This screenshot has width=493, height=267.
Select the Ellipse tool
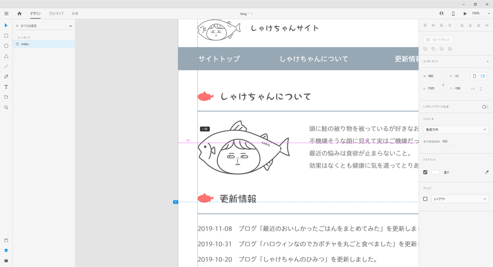pos(6,46)
